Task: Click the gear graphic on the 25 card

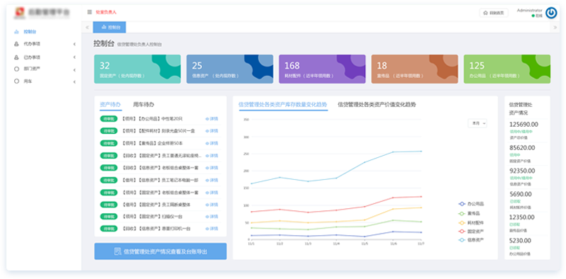Action: 260,67
